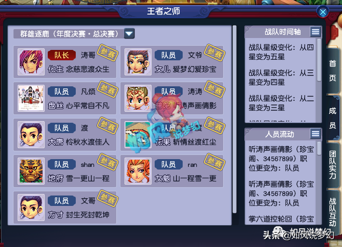This screenshot has height=247, width=342.
Task: Close the 王者之师 window
Action: (x=323, y=12)
